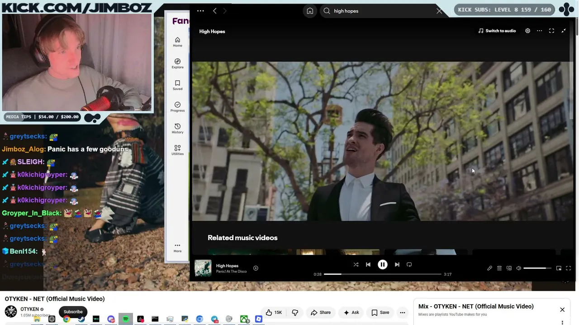Open Panic! At The Disco artist page

pyautogui.click(x=231, y=271)
